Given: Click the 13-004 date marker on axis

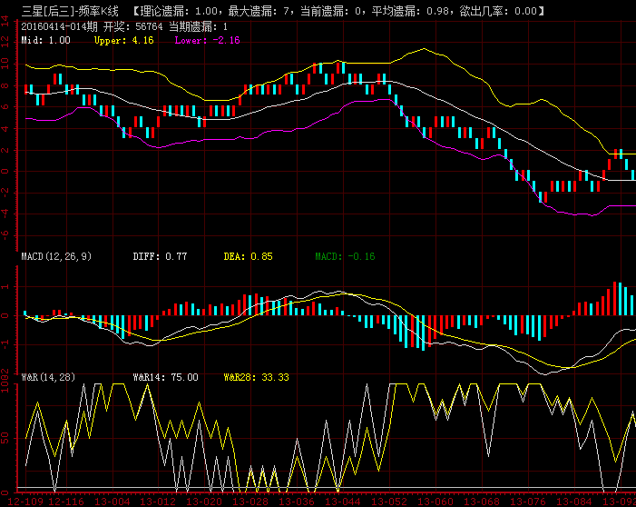Looking at the screenshot, I should (x=113, y=501).
